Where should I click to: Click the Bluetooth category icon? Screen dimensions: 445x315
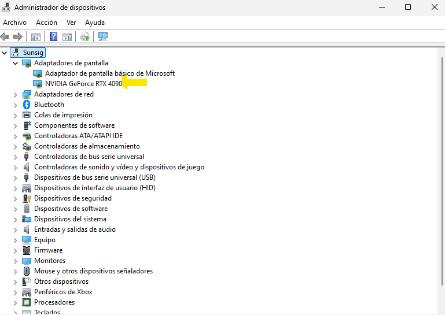click(x=27, y=105)
